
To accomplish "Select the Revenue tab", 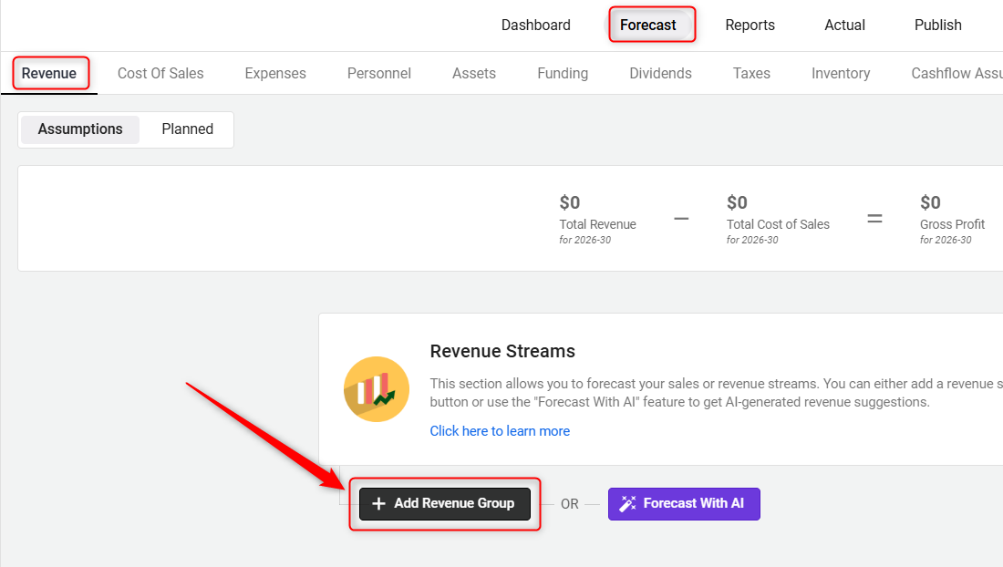I will (x=49, y=74).
